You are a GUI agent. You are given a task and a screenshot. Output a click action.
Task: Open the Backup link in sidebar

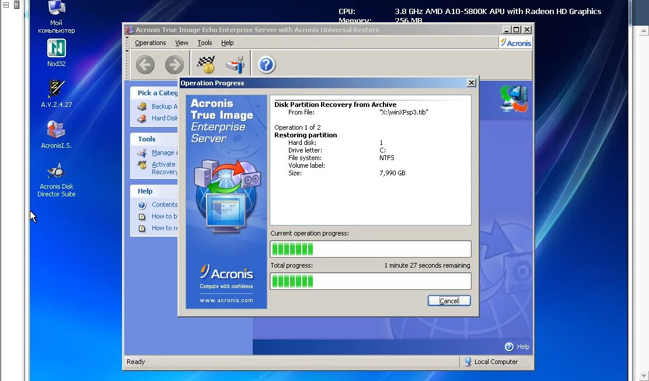point(165,106)
